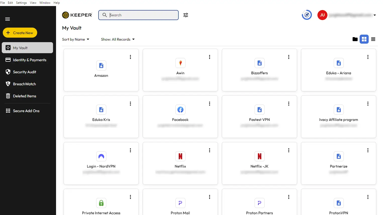The width and height of the screenshot is (383, 215).
Task: Select the Amazon record name text
Action: coord(101,76)
